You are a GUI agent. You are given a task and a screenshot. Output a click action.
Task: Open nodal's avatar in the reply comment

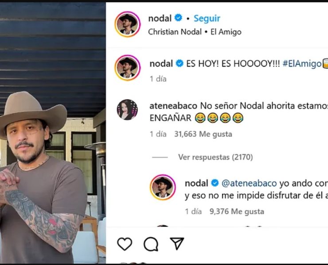point(163,187)
